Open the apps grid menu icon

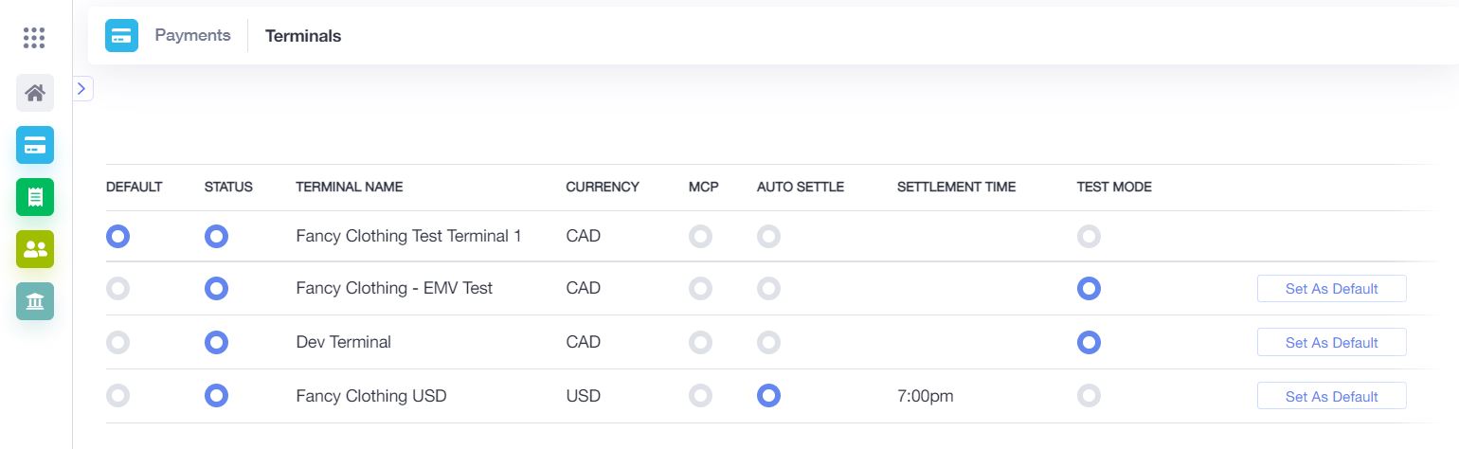pyautogui.click(x=34, y=38)
